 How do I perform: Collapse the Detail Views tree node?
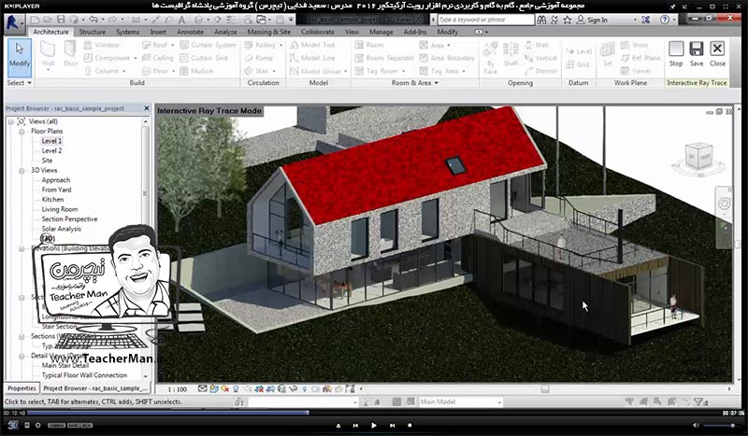(22, 356)
